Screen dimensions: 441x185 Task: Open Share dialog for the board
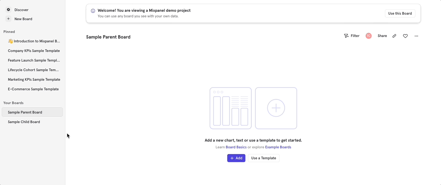tap(382, 36)
